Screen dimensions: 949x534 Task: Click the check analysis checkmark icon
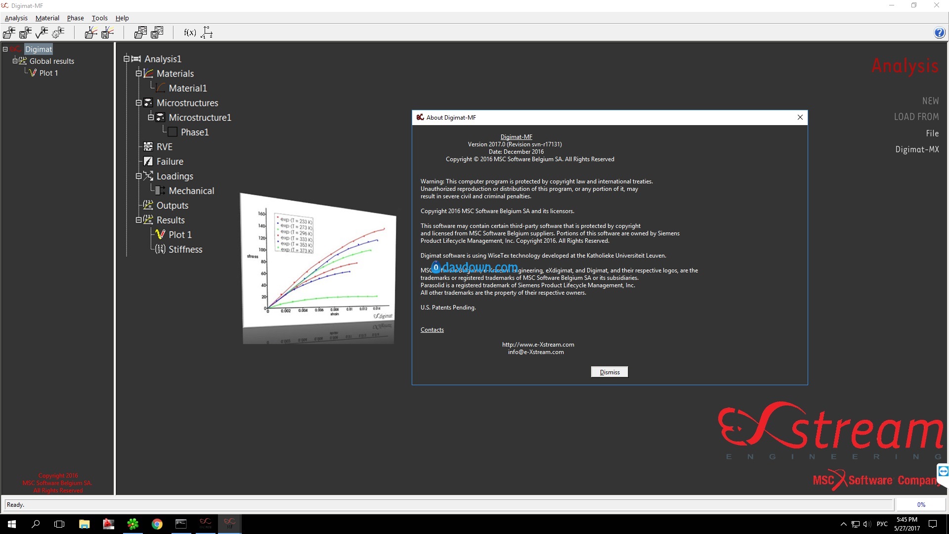tap(42, 33)
